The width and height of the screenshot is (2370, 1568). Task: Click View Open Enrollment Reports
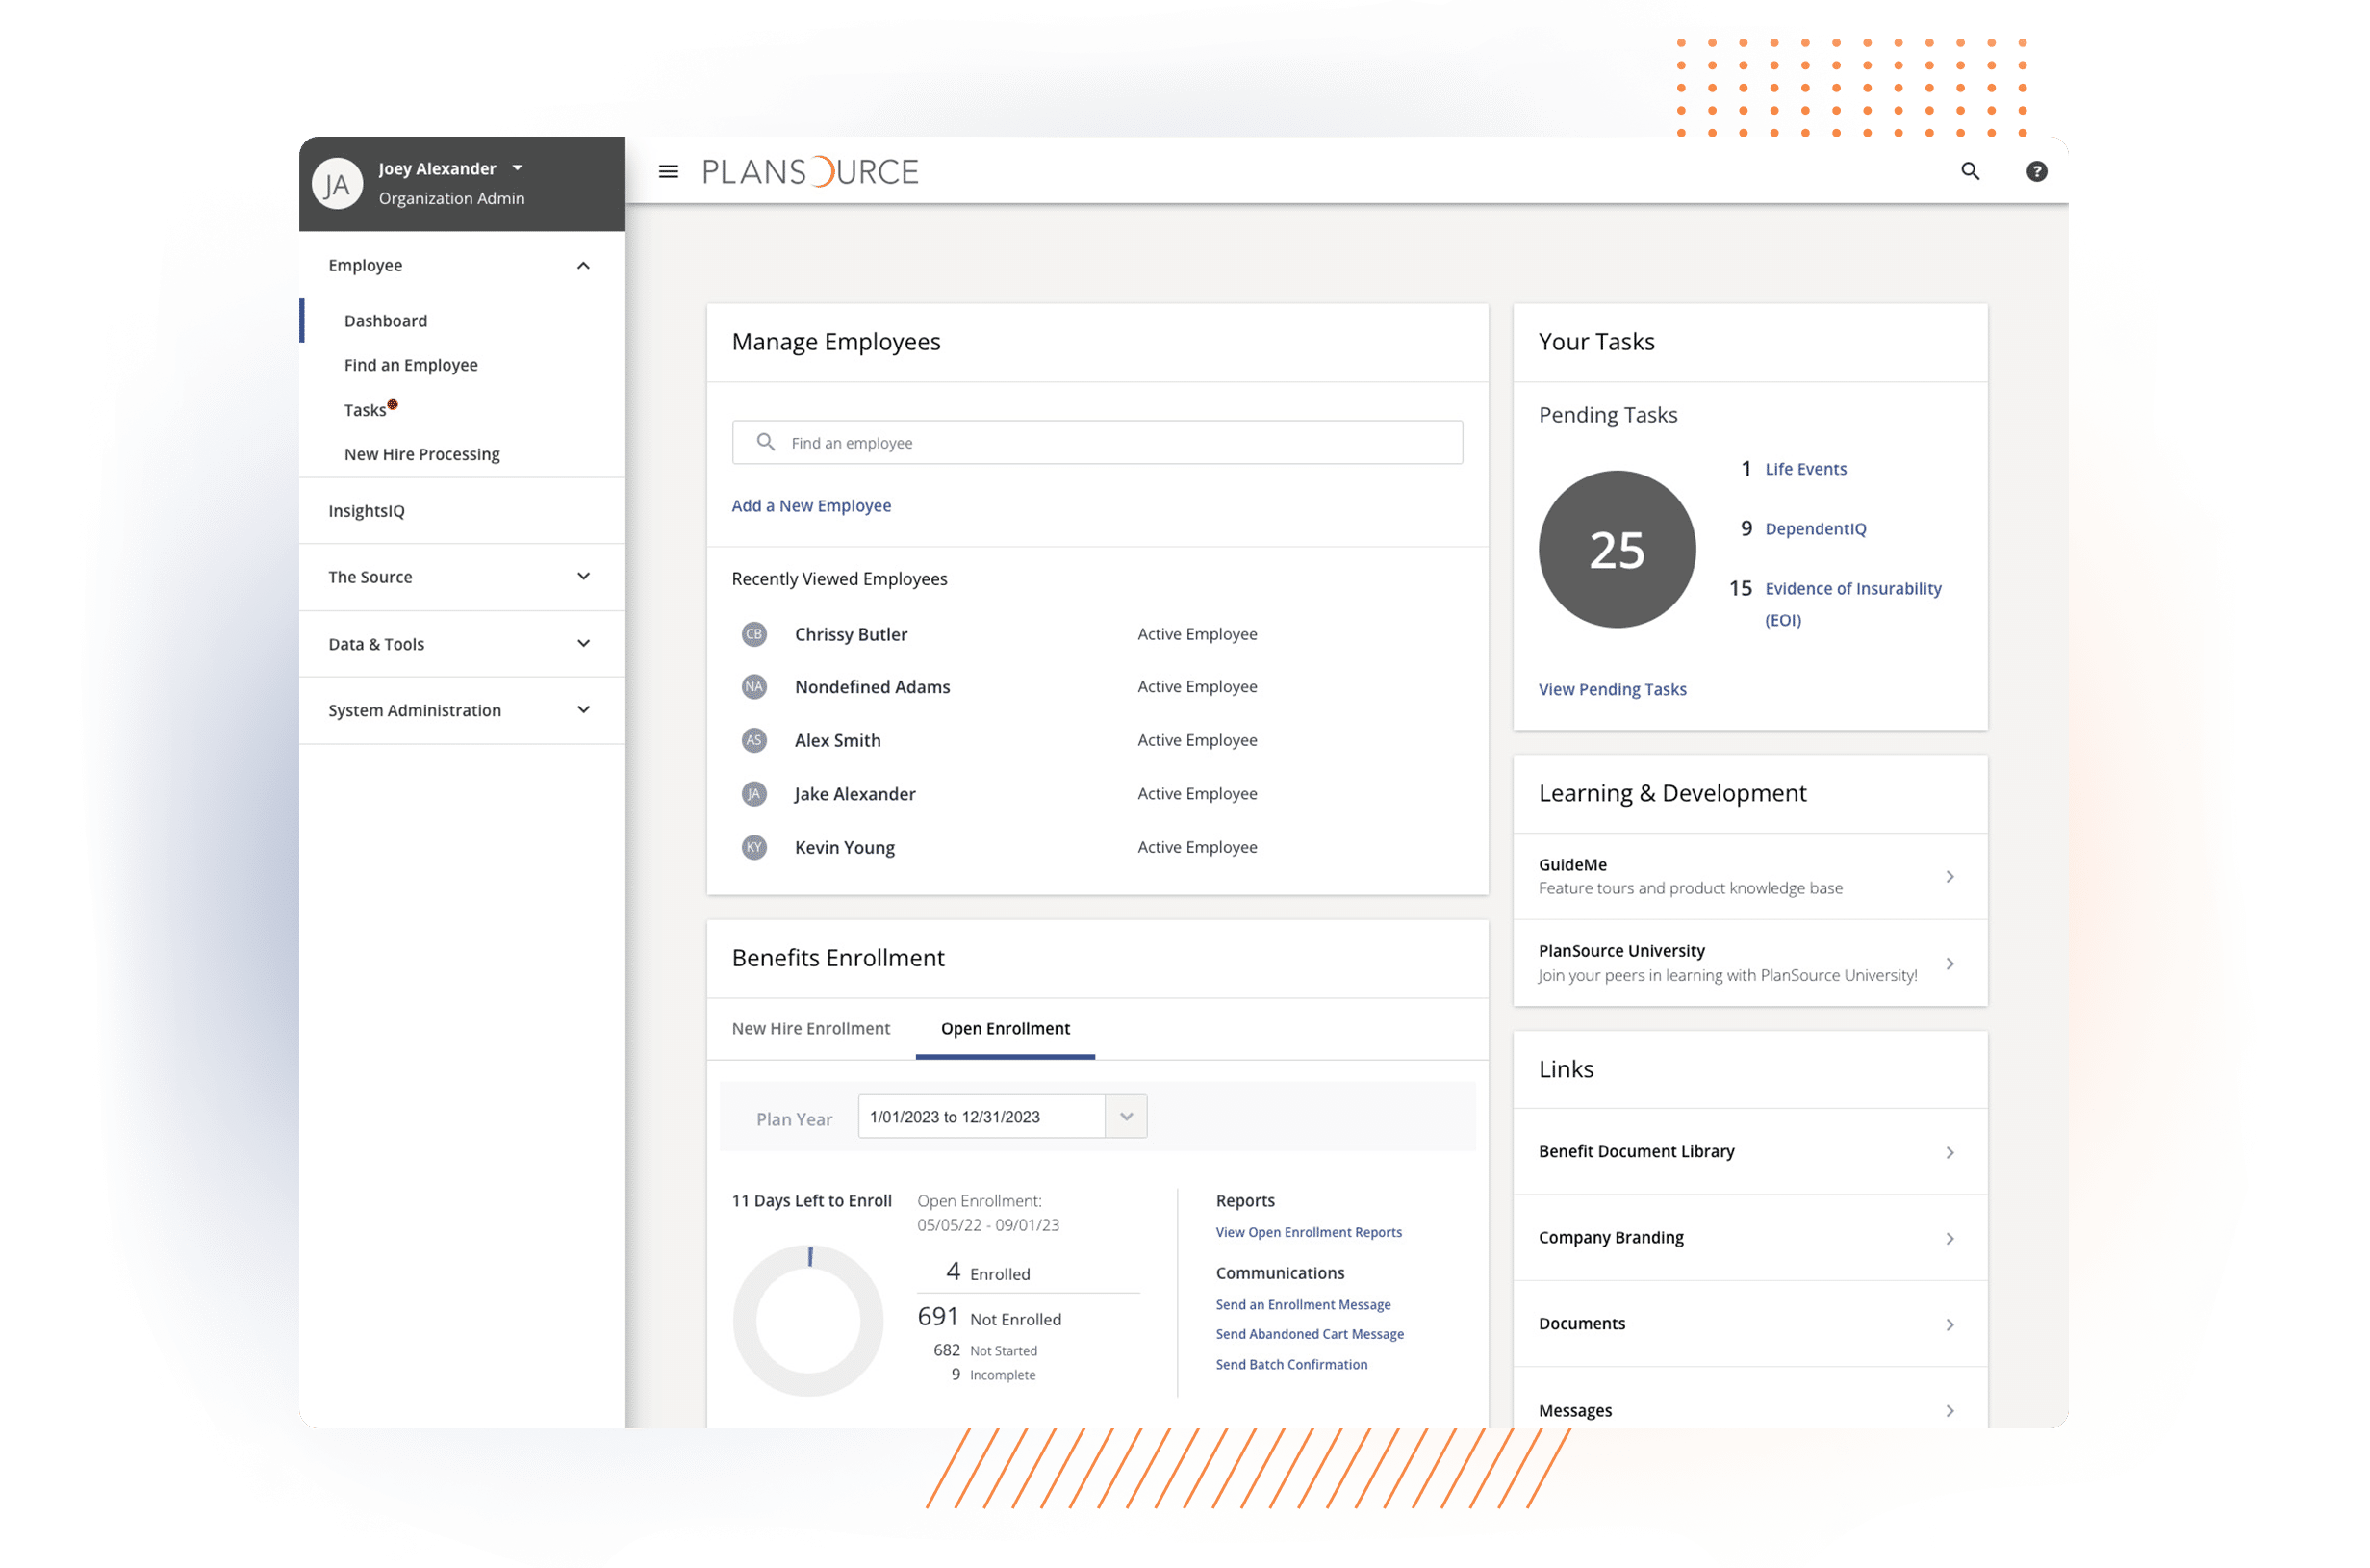[x=1309, y=1232]
